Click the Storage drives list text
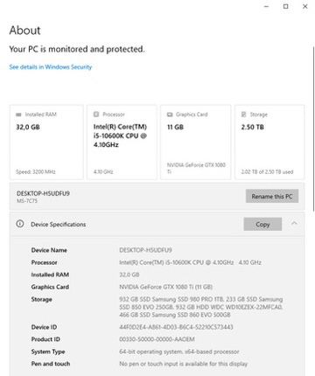Screen dimensions: 315x376 [x=201, y=307]
